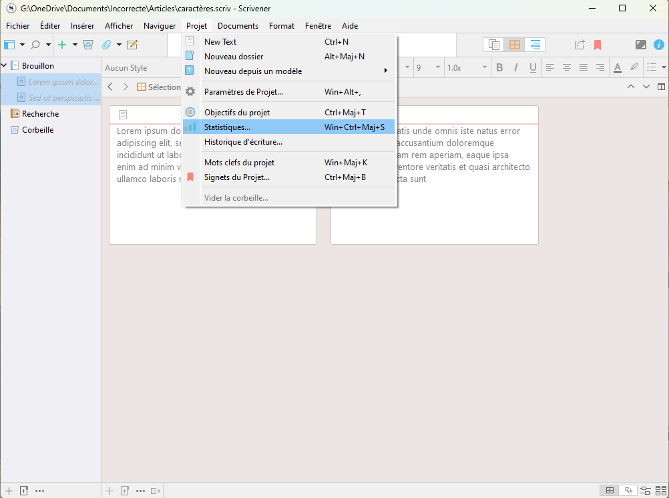This screenshot has width=669, height=498.
Task: Open the Éditer menu
Action: (x=50, y=26)
